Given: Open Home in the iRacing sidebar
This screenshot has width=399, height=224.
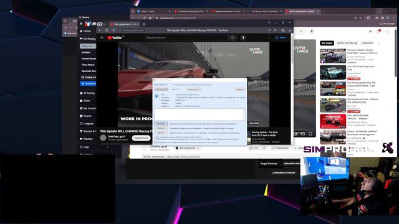Looking at the screenshot, I should pyautogui.click(x=85, y=31).
